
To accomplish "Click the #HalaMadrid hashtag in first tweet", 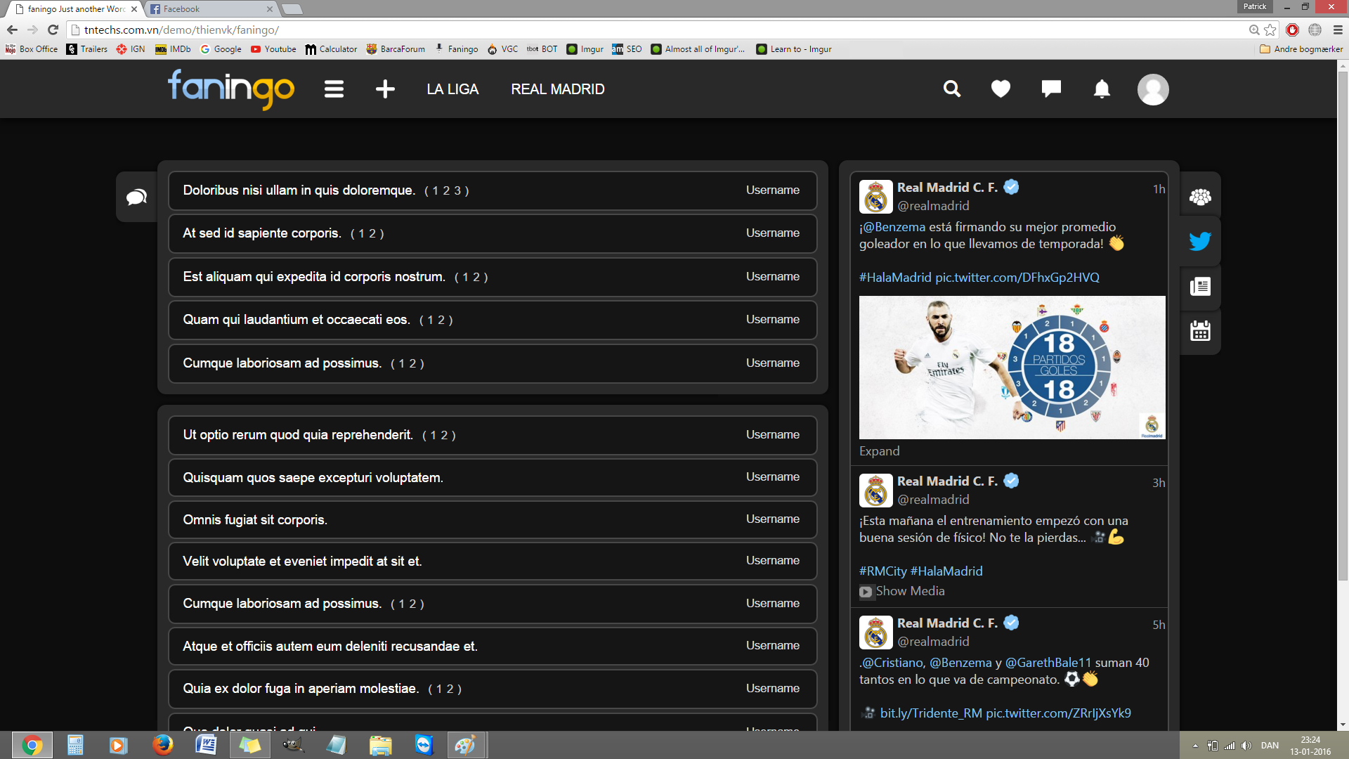I will (894, 278).
